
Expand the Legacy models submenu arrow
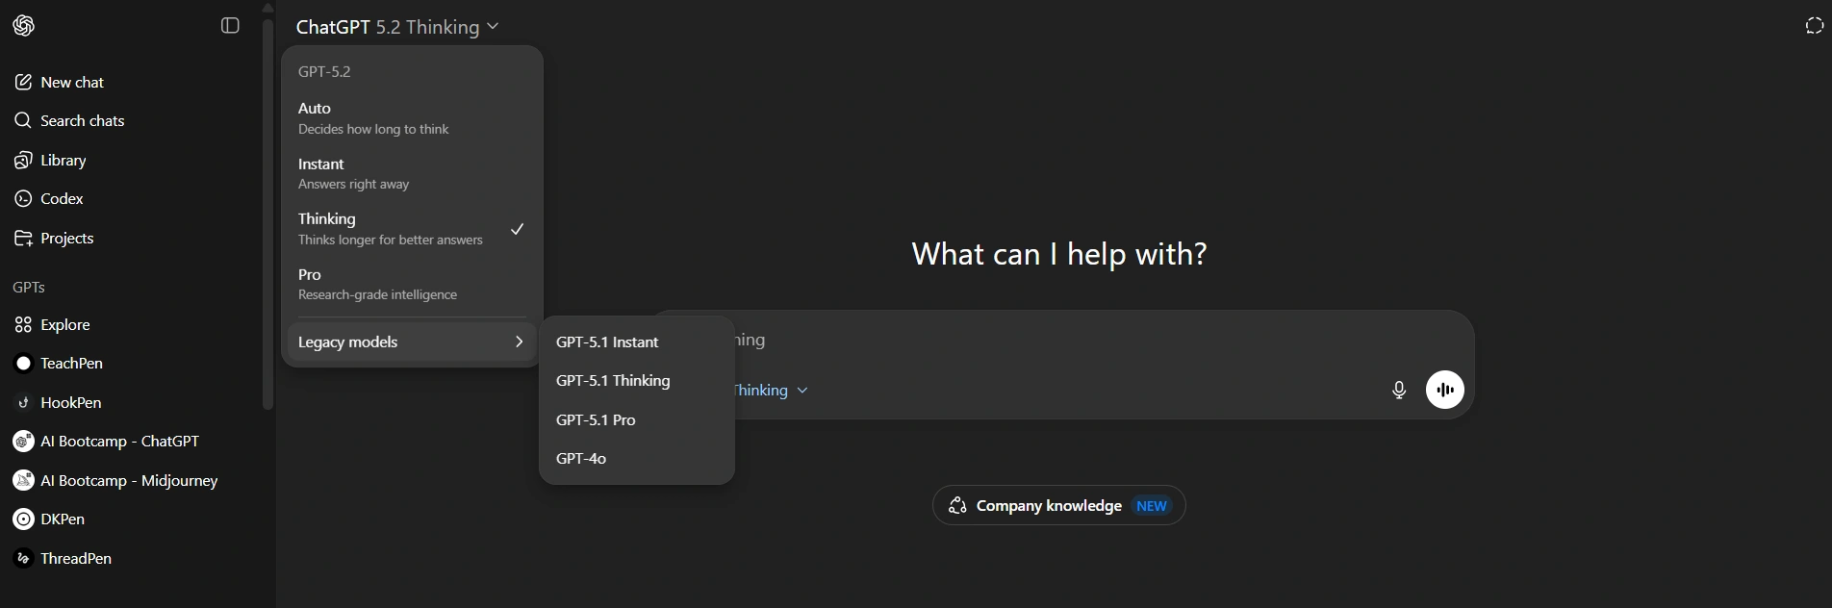click(519, 342)
